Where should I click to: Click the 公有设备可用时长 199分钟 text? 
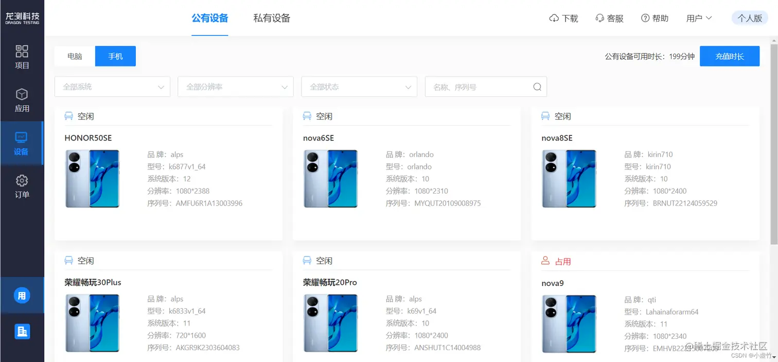pos(650,57)
